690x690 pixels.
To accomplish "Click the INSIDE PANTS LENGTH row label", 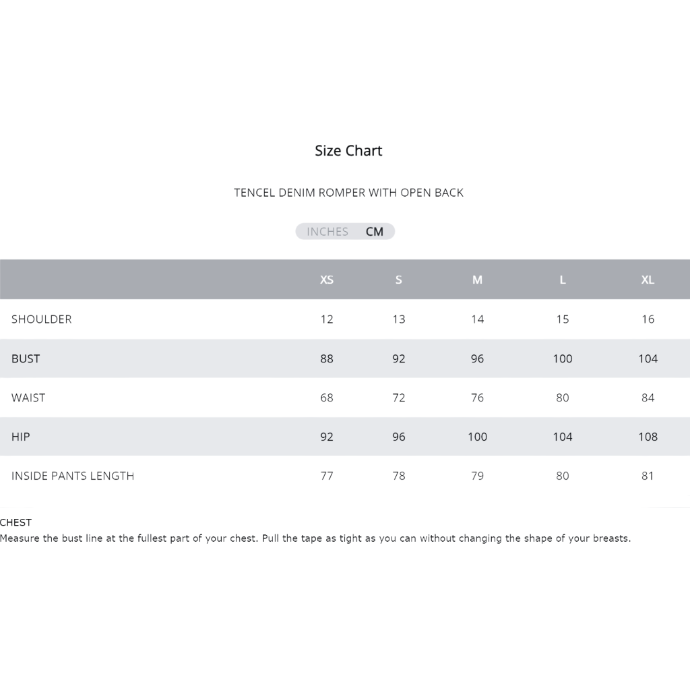I will pos(73,476).
